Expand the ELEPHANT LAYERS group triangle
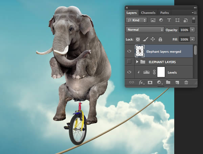Image resolution: width=203 pixels, height=154 pixels. (x=137, y=62)
